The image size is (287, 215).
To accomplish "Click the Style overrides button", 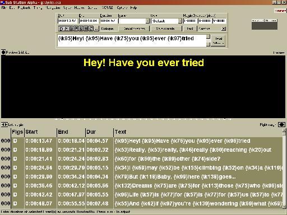I will tap(165, 29).
